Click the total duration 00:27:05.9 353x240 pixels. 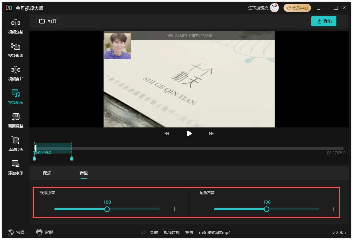pos(336,153)
